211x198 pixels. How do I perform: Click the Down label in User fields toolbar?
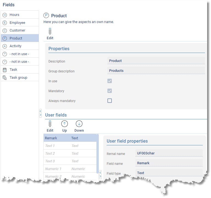(x=79, y=131)
